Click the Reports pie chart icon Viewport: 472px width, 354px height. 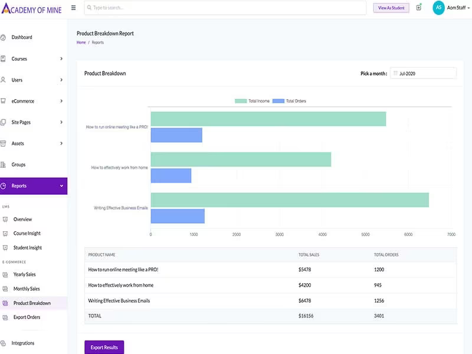click(x=3, y=186)
